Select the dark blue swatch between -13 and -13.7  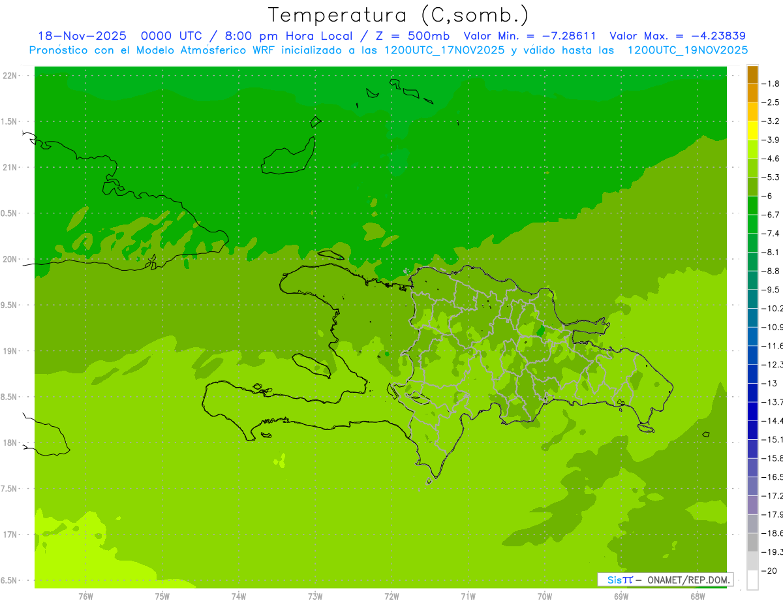click(x=752, y=392)
